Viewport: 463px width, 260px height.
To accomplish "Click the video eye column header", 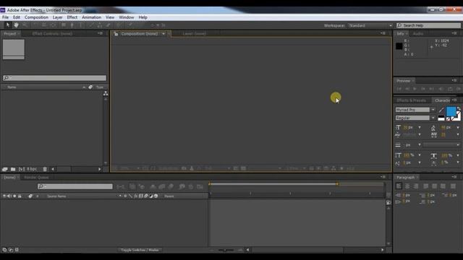I will [x=4, y=196].
